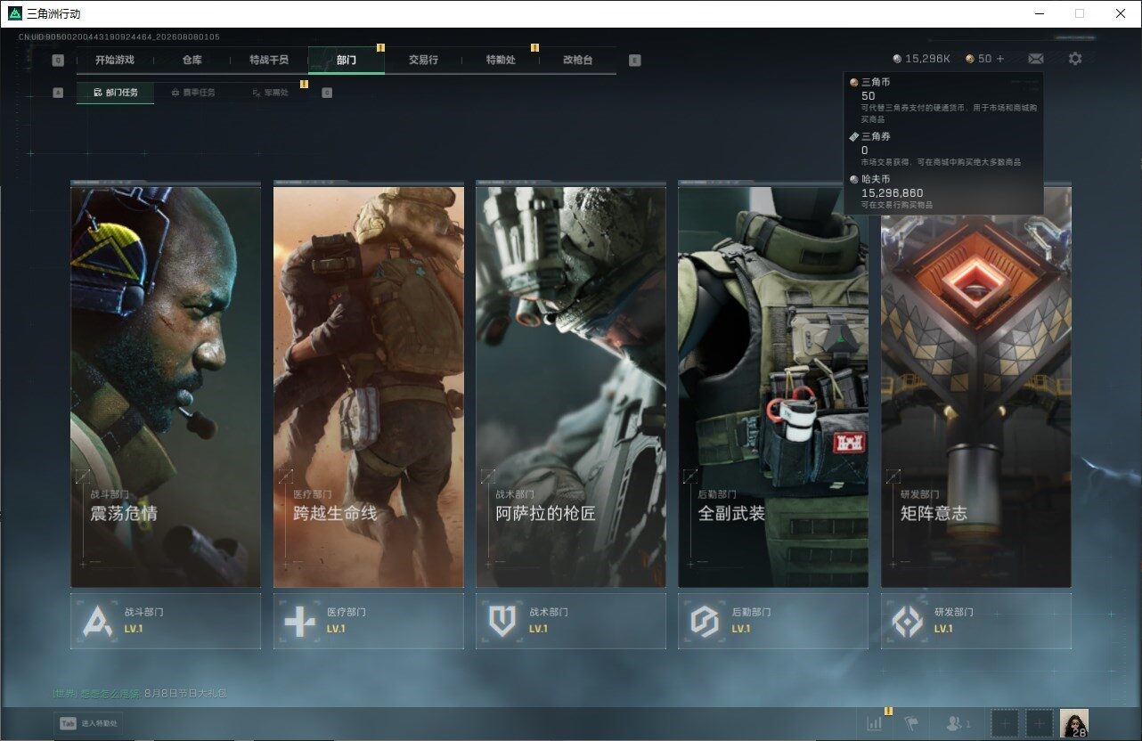
Task: Click the A key hint beside 部门任务
Action: click(x=58, y=93)
